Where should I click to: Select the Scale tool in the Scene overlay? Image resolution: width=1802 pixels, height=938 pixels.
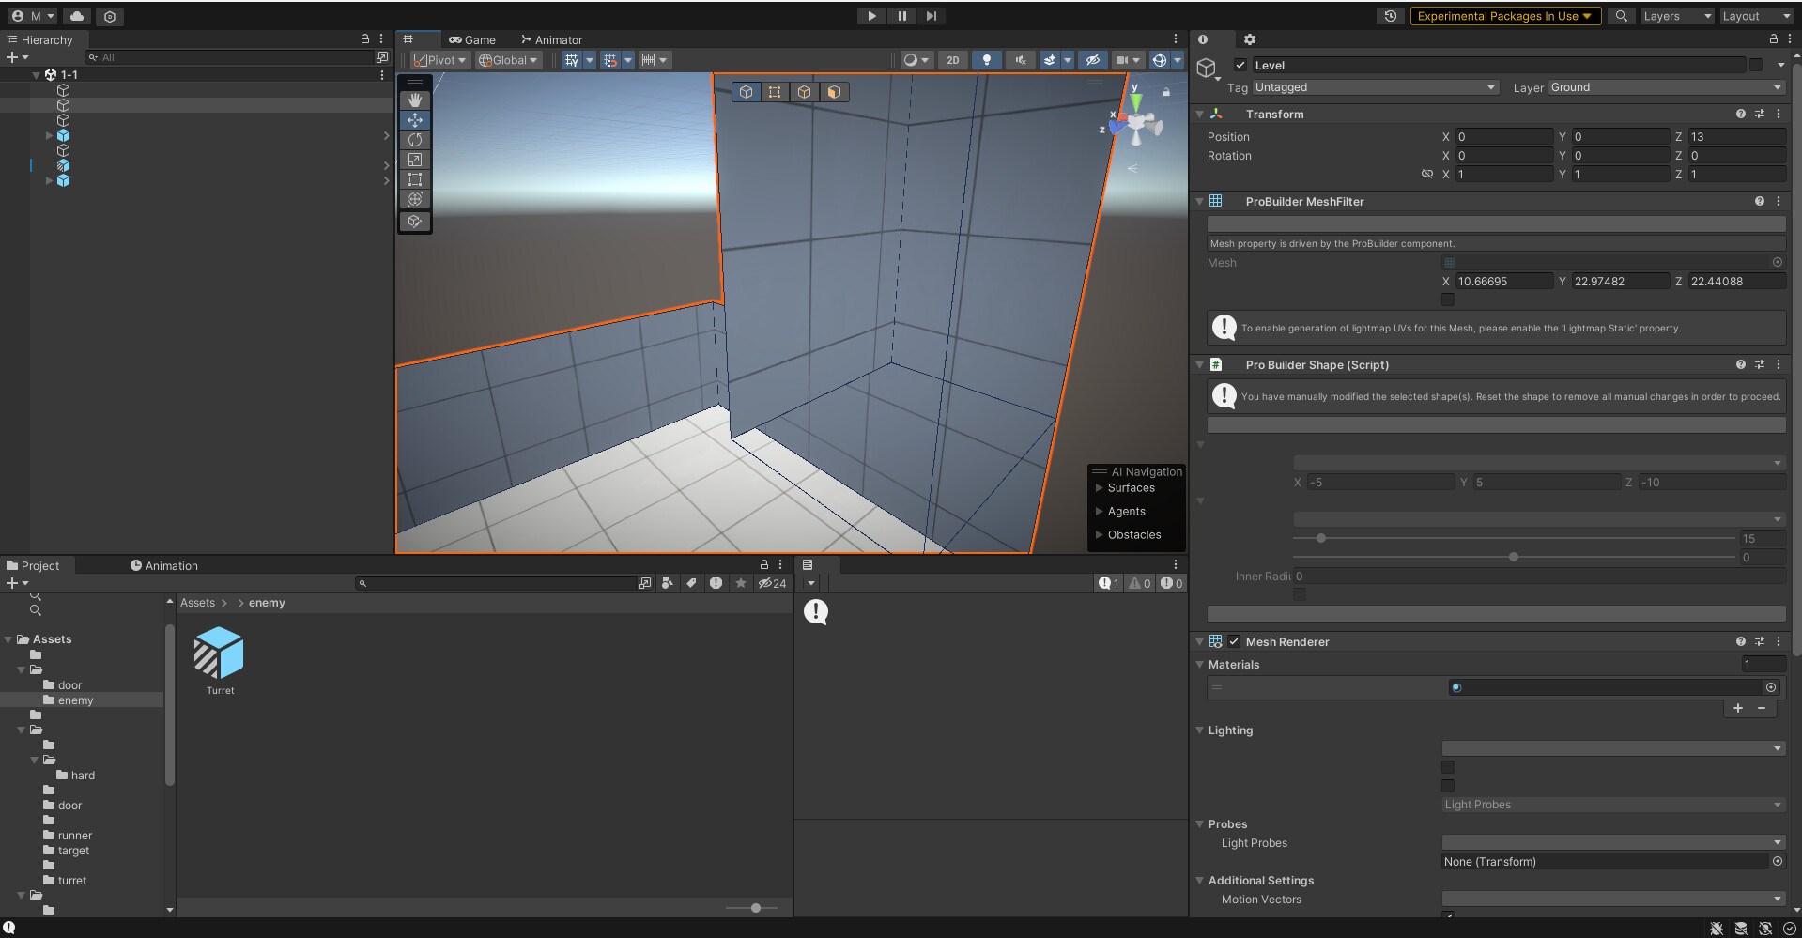[415, 160]
